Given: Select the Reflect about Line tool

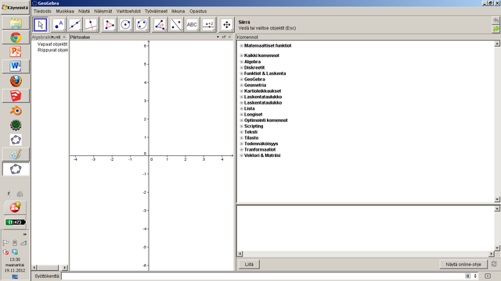Looking at the screenshot, I should (175, 25).
